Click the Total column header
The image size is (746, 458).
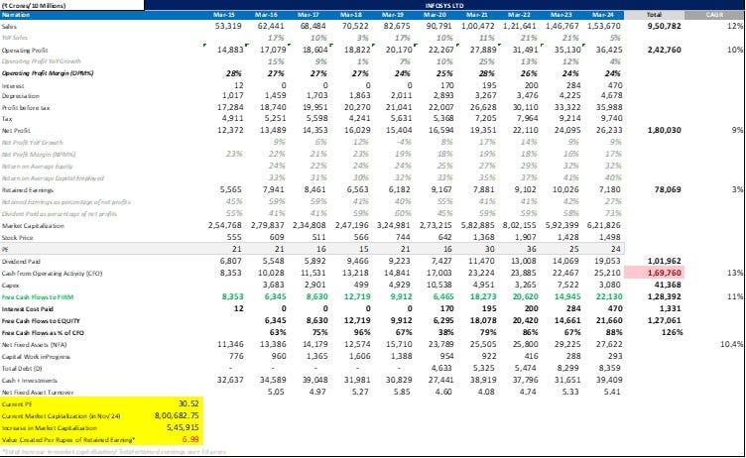pyautogui.click(x=654, y=15)
